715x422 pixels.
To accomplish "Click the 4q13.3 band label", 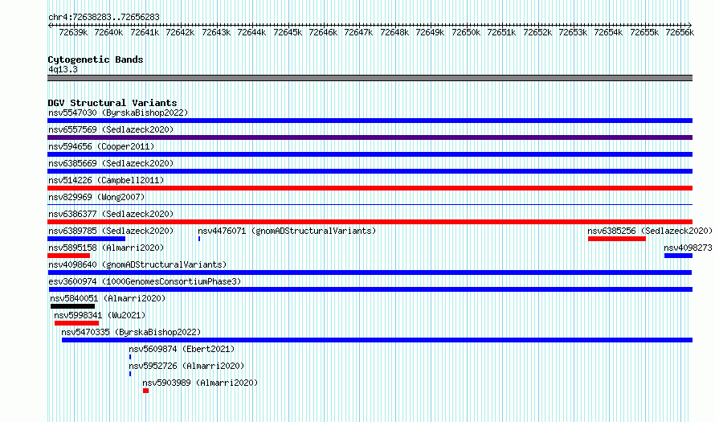I will (x=63, y=69).
